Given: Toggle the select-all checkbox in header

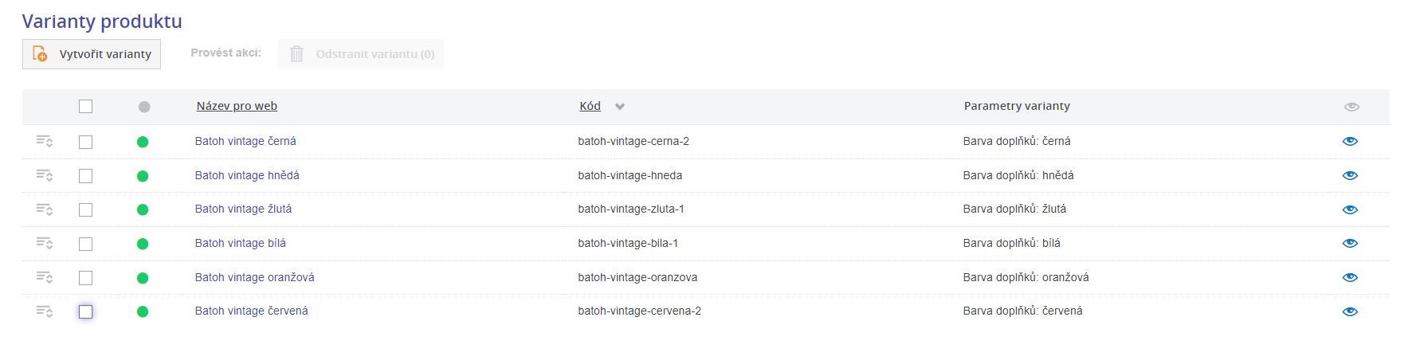Looking at the screenshot, I should pos(86,107).
